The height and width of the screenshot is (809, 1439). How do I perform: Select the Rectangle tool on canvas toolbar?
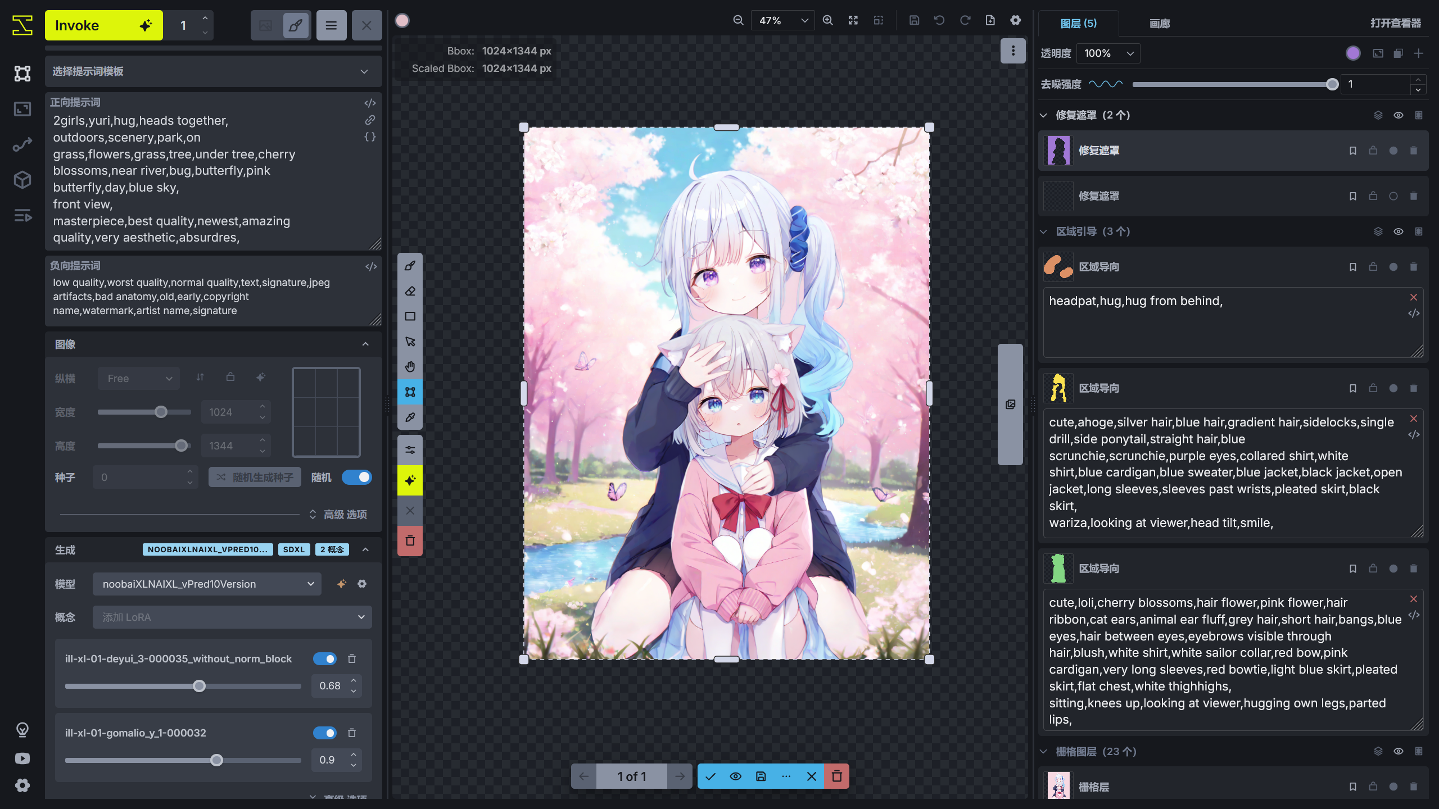coord(410,316)
